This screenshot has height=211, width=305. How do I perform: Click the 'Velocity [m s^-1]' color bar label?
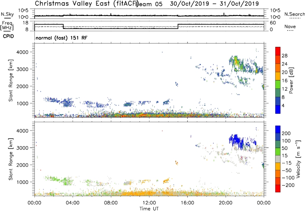pos(298,159)
